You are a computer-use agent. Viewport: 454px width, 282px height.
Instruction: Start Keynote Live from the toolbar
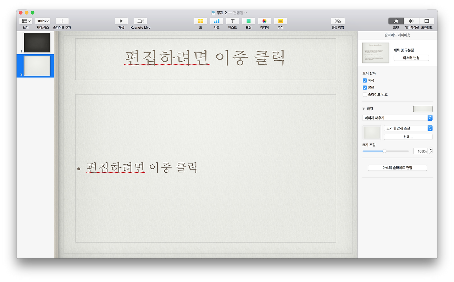(x=140, y=21)
